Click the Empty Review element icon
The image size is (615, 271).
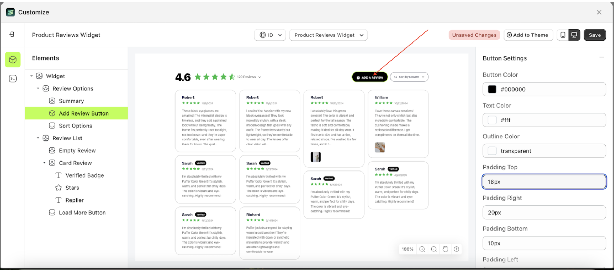point(52,150)
